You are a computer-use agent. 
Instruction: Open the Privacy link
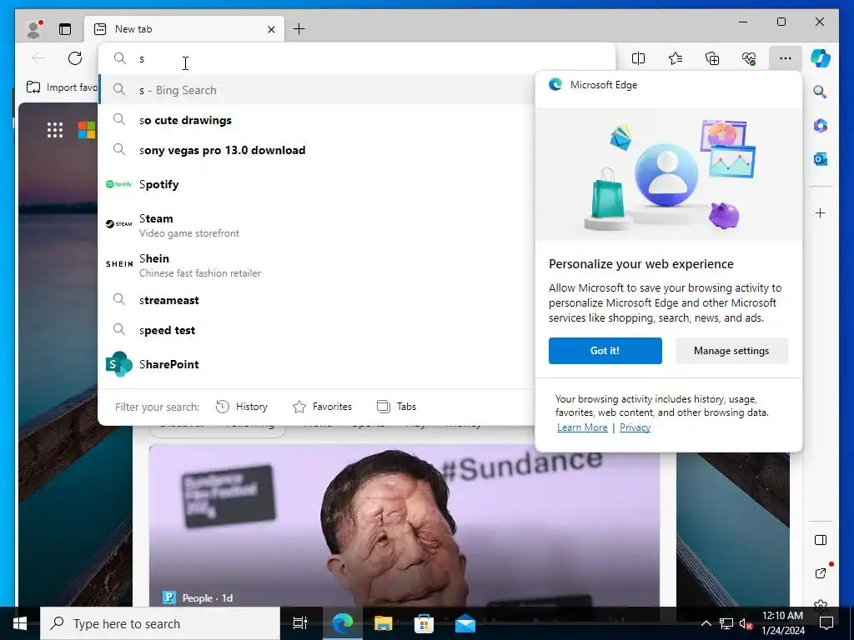(635, 427)
